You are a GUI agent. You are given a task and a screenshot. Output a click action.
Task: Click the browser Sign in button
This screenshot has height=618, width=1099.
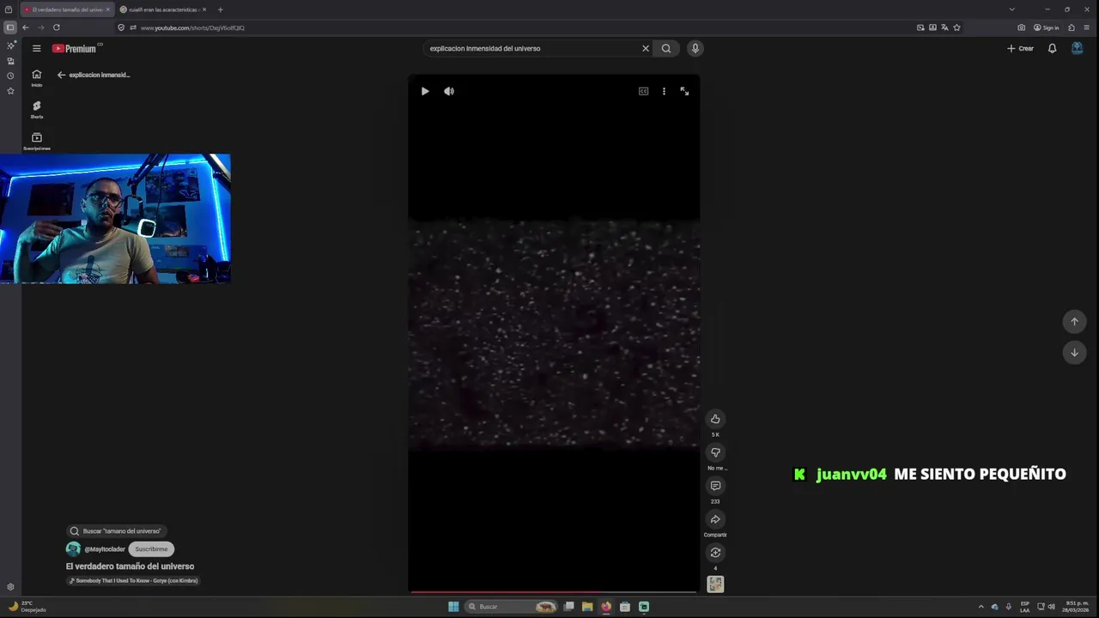pyautogui.click(x=1047, y=27)
